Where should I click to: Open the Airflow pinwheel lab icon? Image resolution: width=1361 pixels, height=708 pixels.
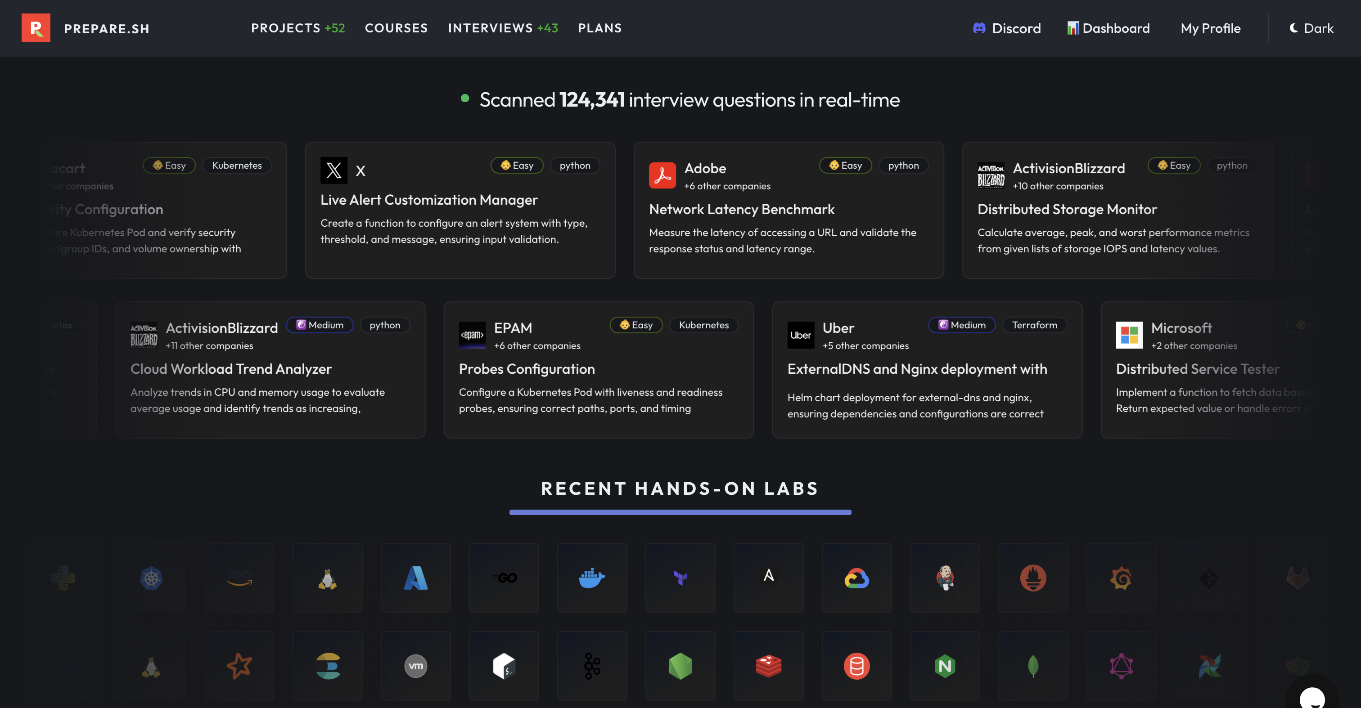pos(1210,666)
